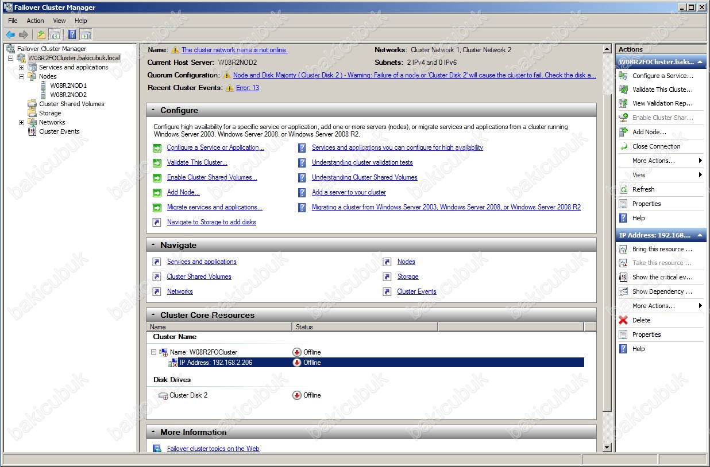Click the main pane scrollbar up arrow
The height and width of the screenshot is (467, 710).
[x=607, y=49]
